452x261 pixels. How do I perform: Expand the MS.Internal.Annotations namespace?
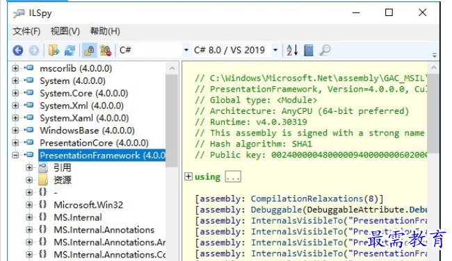tap(29, 229)
